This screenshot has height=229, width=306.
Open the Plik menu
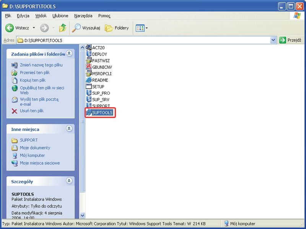coord(8,16)
